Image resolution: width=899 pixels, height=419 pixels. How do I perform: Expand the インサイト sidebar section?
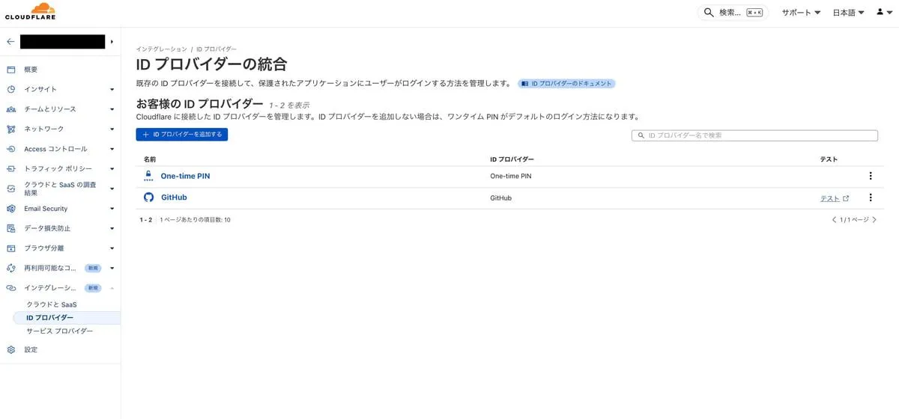pos(60,89)
